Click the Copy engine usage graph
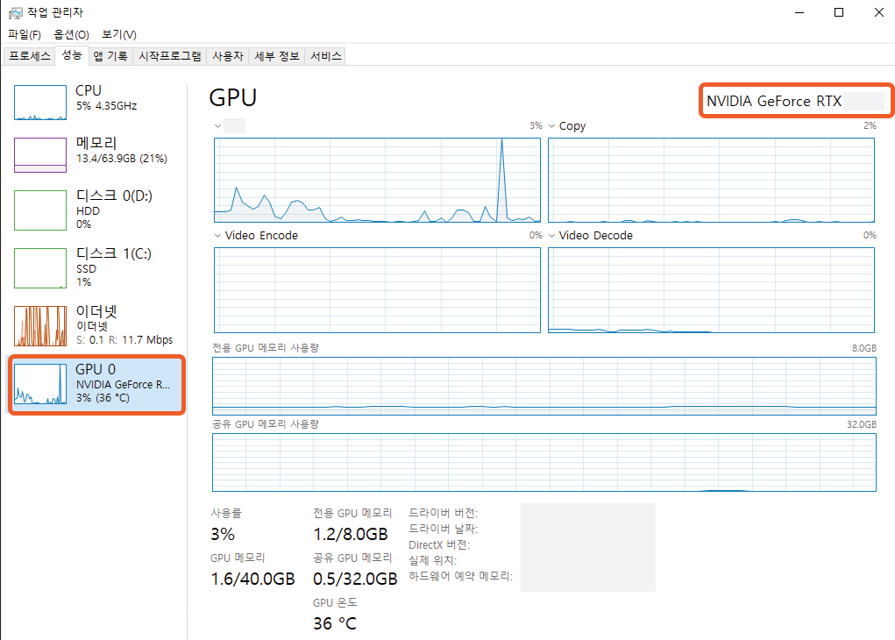Screen dimensions: 895x640 coord(711,181)
